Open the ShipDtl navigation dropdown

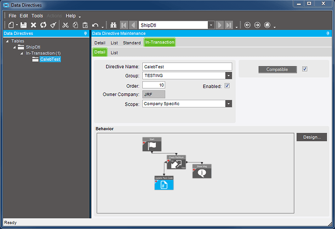click(211, 25)
